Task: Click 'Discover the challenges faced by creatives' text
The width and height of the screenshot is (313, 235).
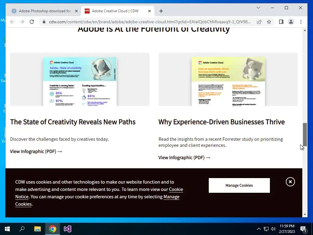Action: [60, 139]
